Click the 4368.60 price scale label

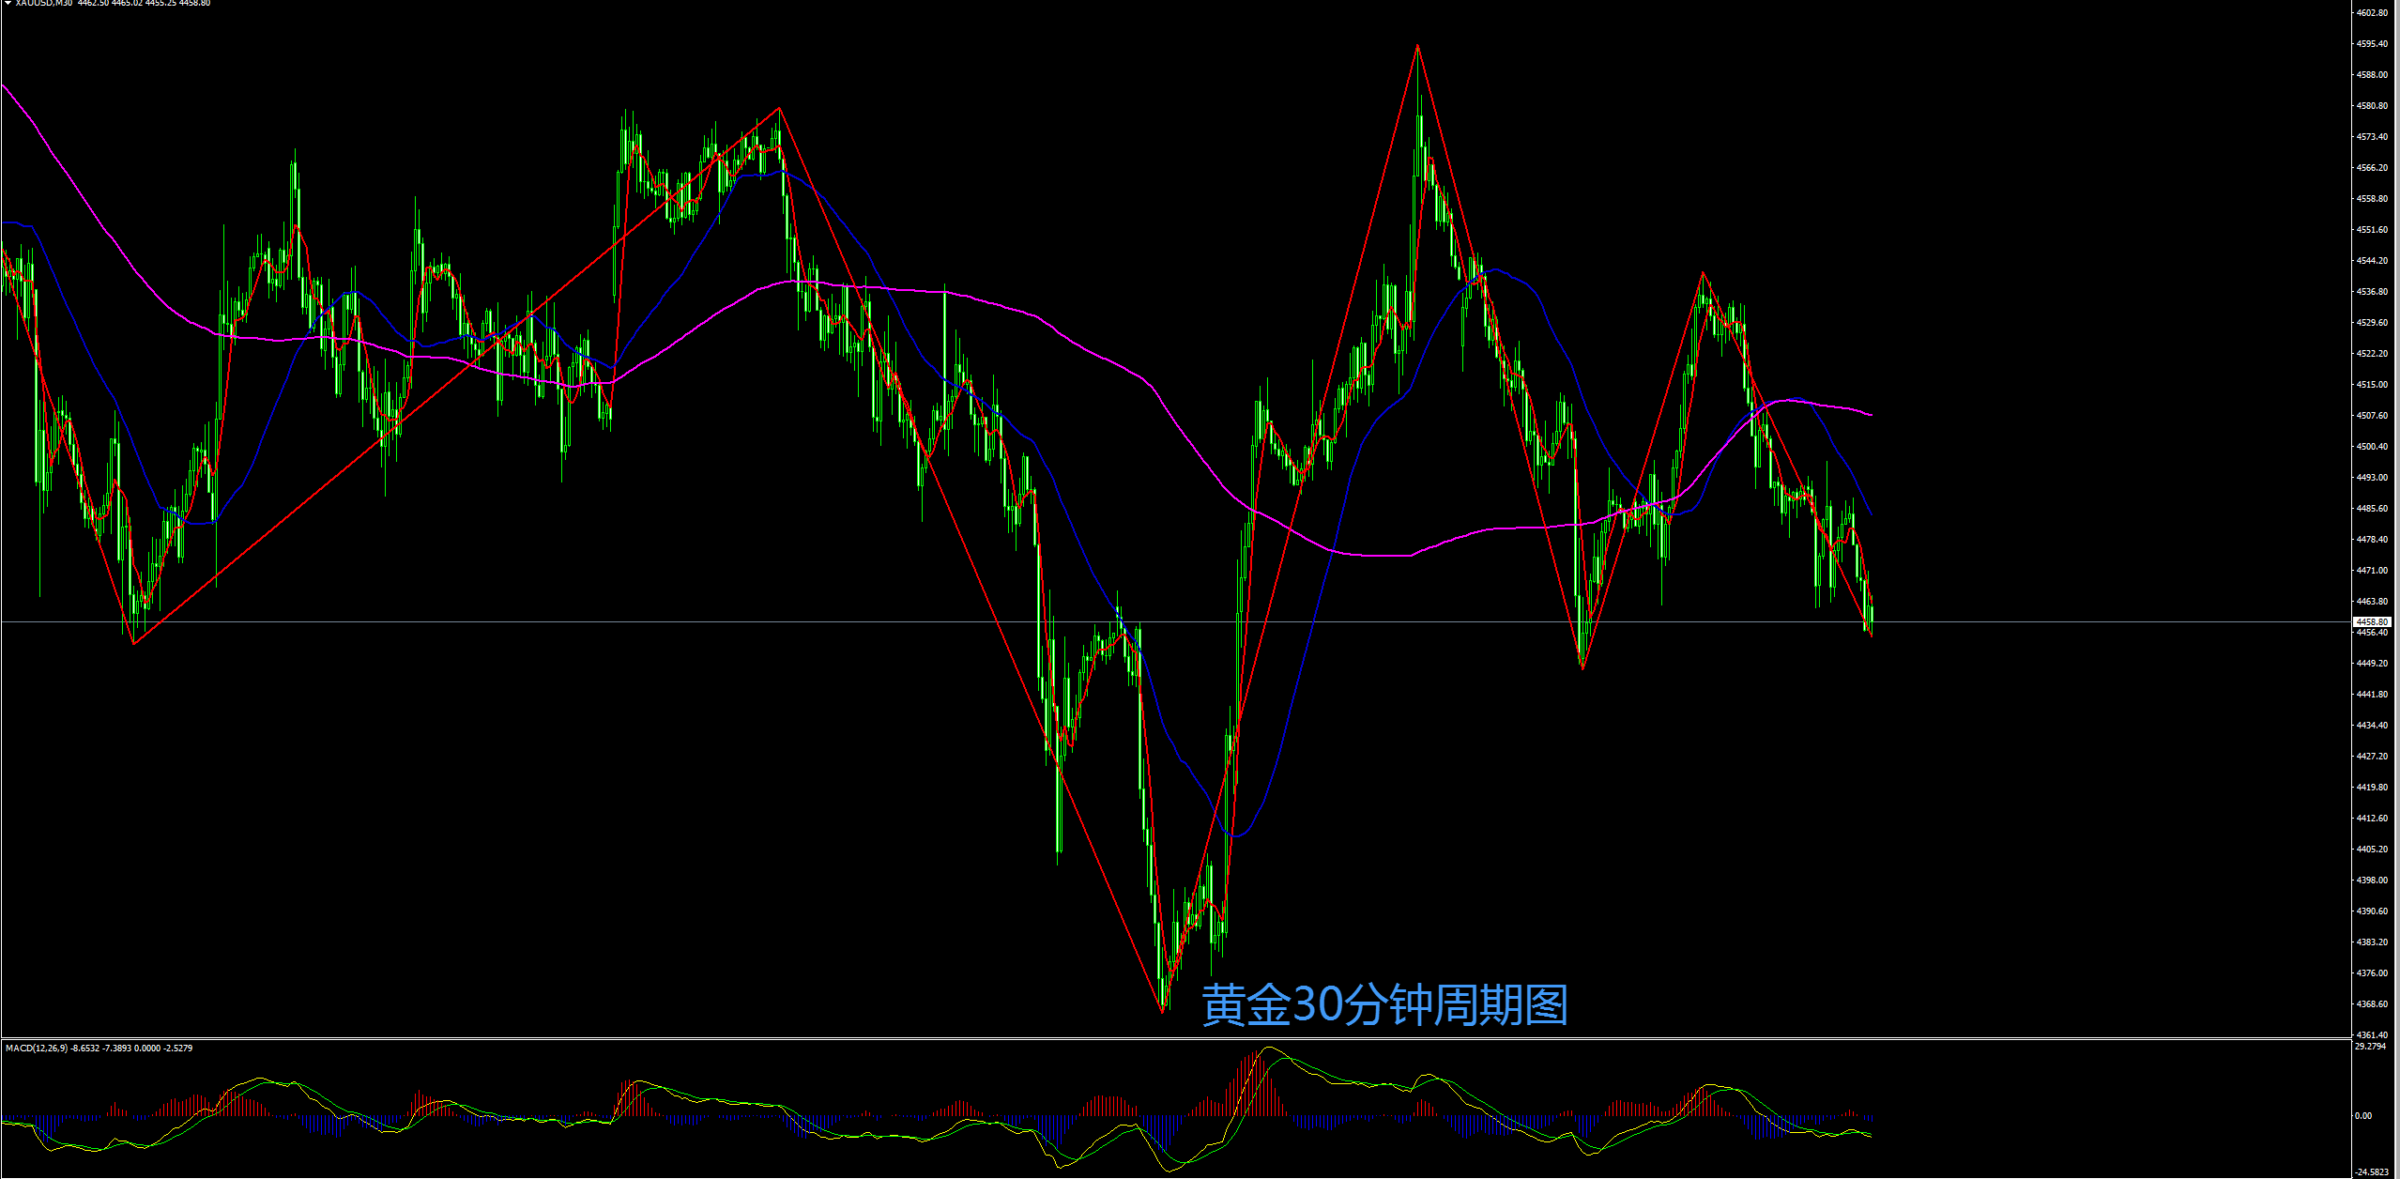click(2372, 1003)
